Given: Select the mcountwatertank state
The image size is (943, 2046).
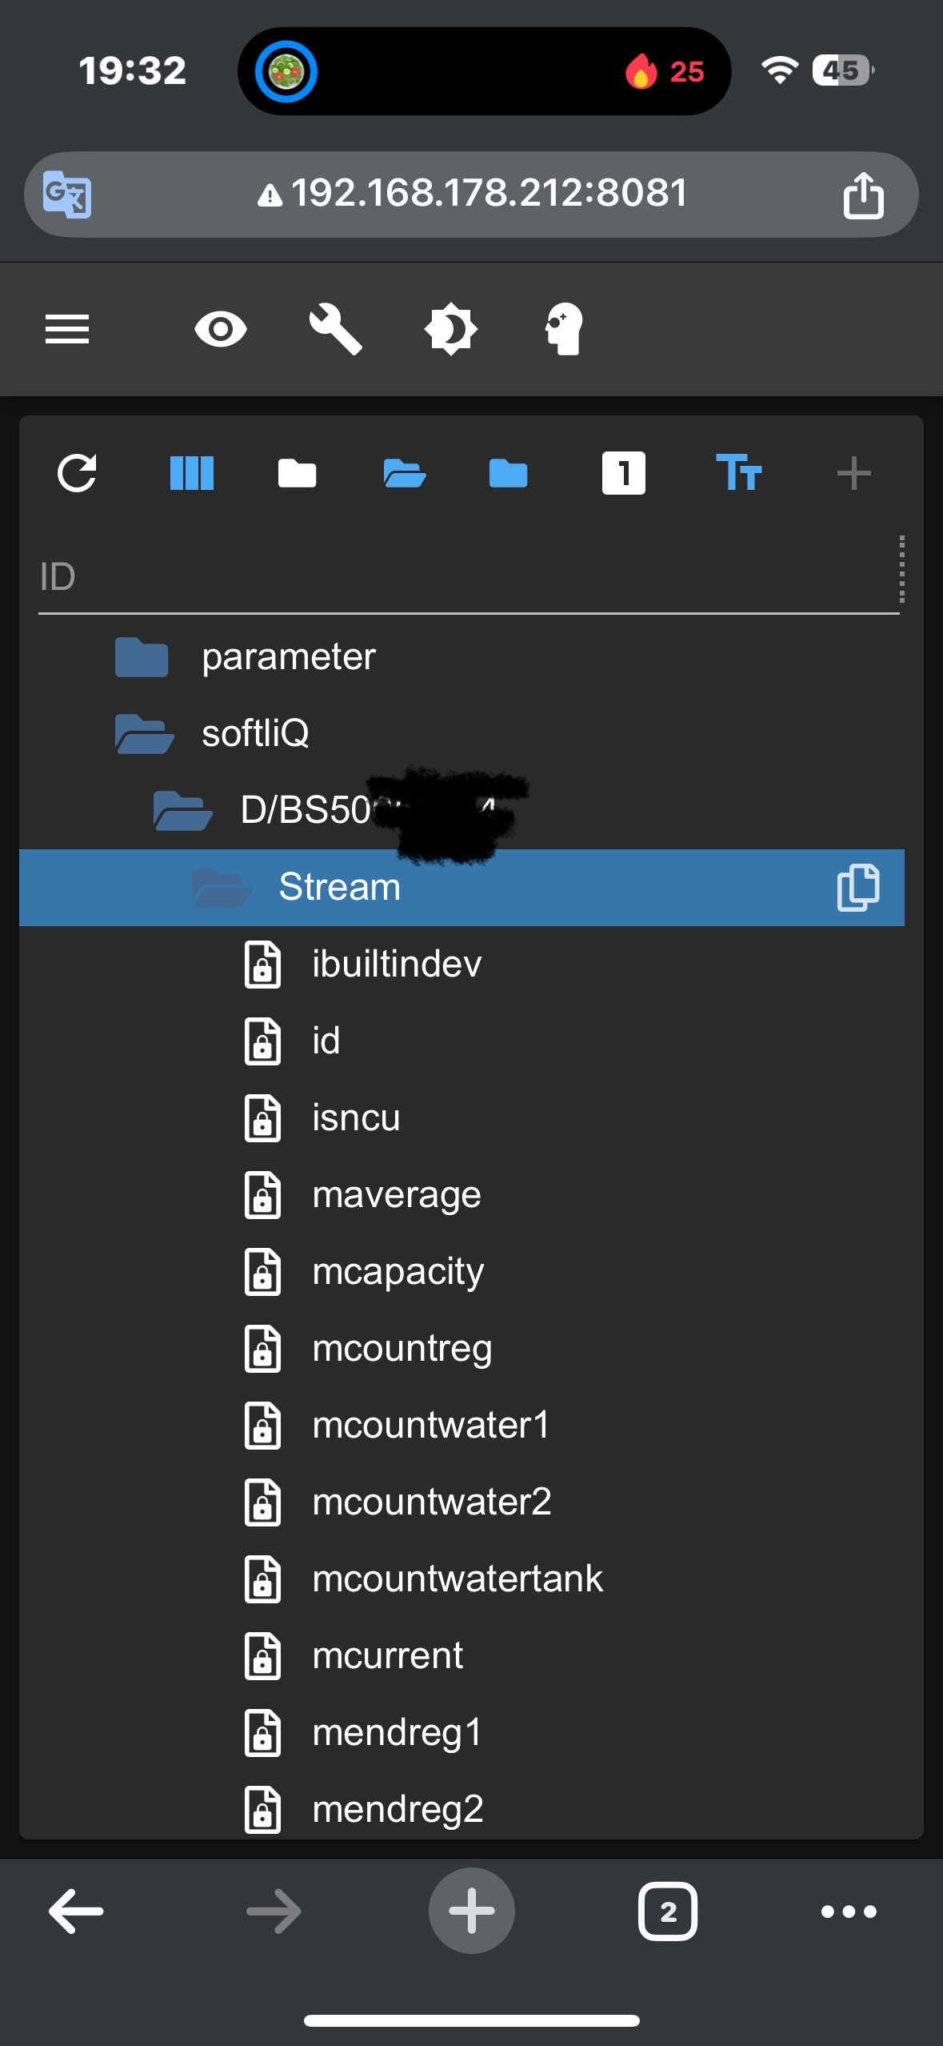Looking at the screenshot, I should click(x=457, y=1579).
